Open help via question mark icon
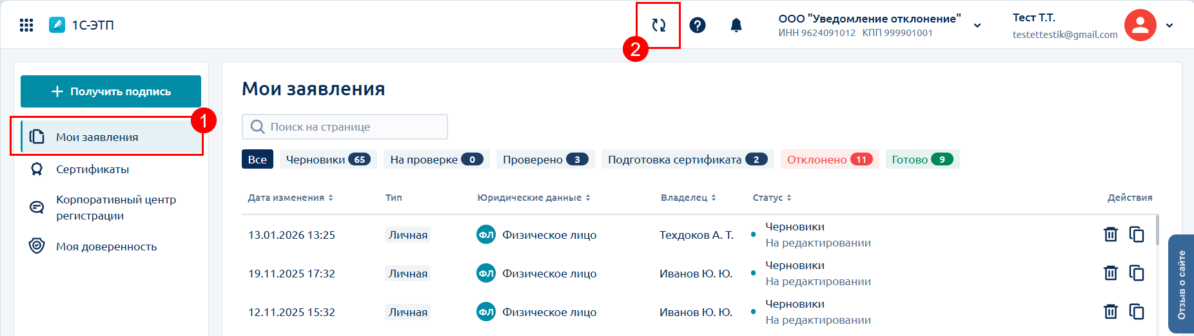1194x336 pixels. (698, 25)
